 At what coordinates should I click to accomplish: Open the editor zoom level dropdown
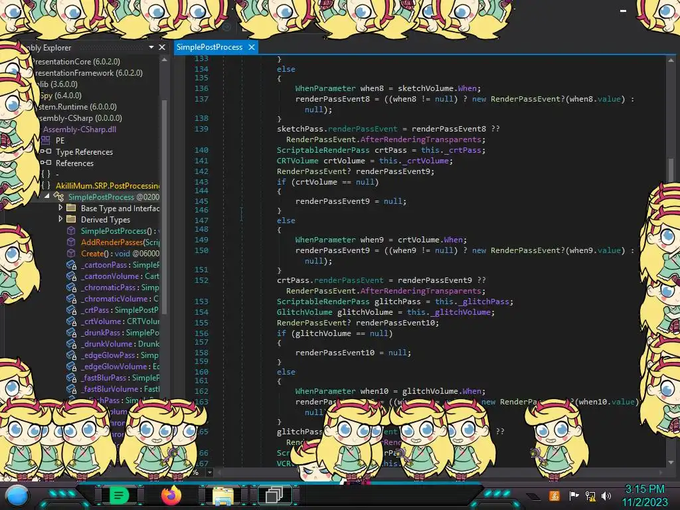pos(210,472)
